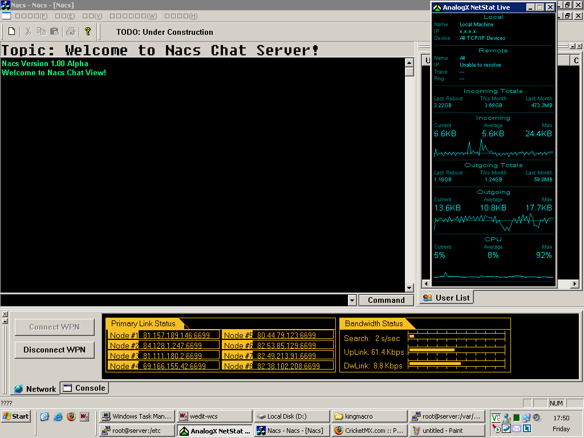Launch Internet Explorer from quick launch
The width and height of the screenshot is (584, 438).
point(58,416)
